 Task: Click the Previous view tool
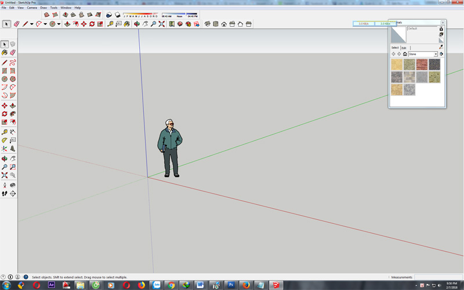(13, 175)
